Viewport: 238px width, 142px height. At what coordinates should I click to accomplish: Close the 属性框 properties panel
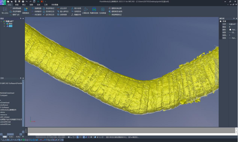click(236, 19)
